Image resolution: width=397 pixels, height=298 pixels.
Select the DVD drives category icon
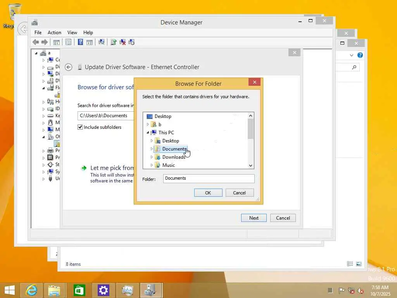pyautogui.click(x=50, y=81)
